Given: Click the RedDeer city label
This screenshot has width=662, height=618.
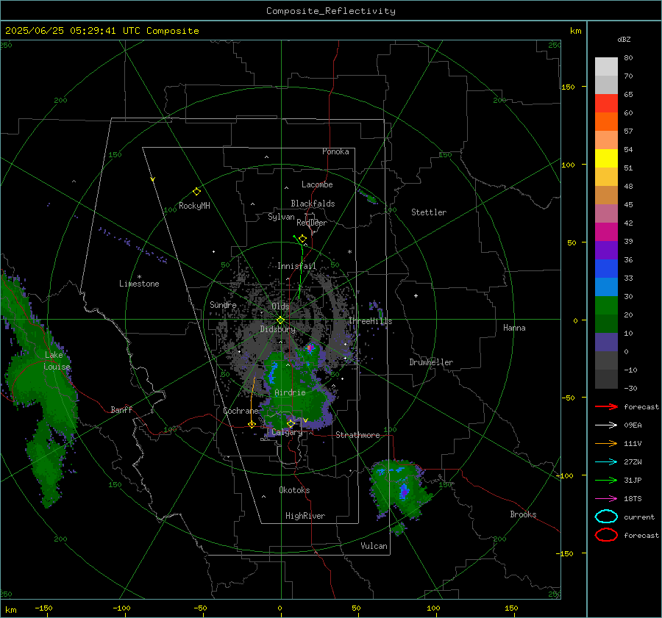Looking at the screenshot, I should tap(312, 223).
